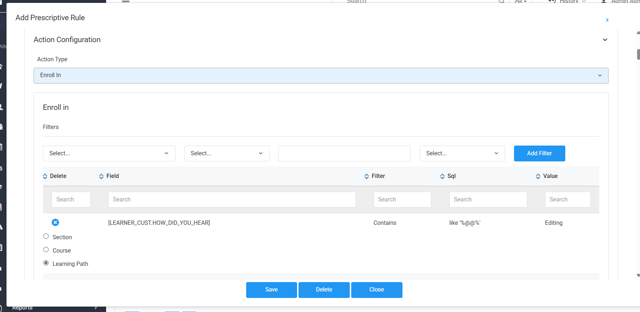Choose the Learning Path radio option

coord(46,263)
